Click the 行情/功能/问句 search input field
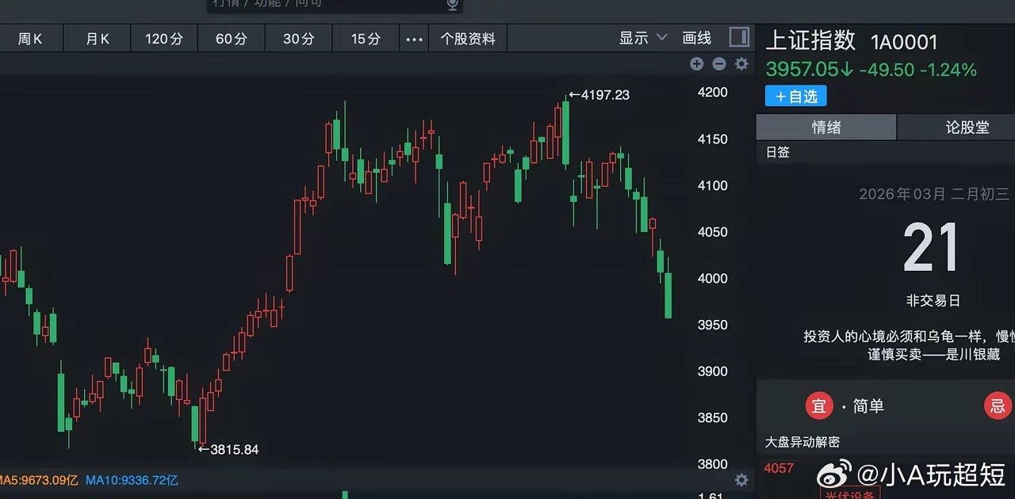The image size is (1015, 499). click(270, 5)
